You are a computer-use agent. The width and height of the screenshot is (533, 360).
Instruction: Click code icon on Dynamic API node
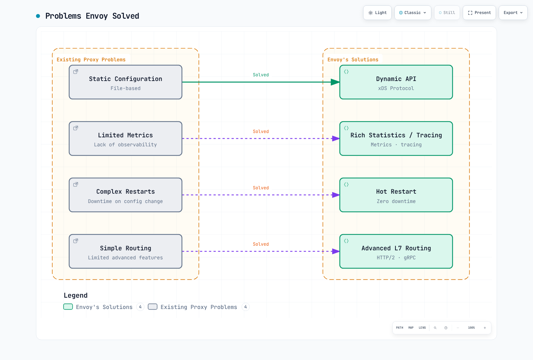click(x=346, y=72)
